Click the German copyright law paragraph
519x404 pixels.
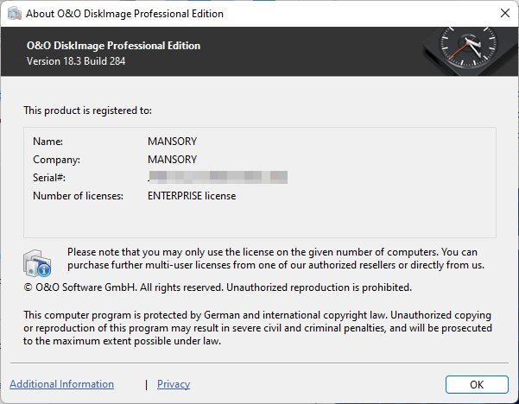(x=257, y=328)
